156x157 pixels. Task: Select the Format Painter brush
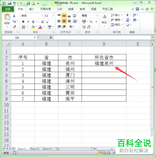(14, 27)
